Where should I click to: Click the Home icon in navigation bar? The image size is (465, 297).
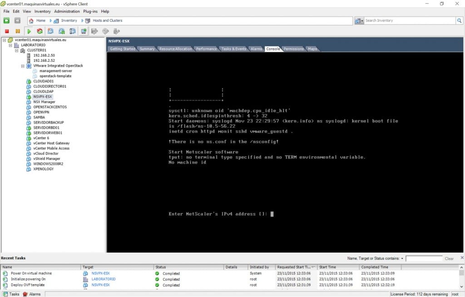(x=31, y=20)
